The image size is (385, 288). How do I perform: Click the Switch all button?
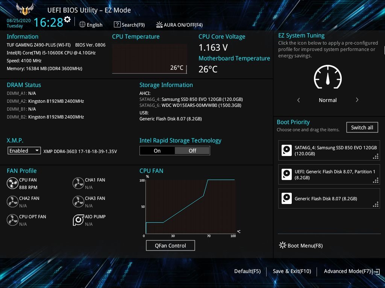pos(362,127)
